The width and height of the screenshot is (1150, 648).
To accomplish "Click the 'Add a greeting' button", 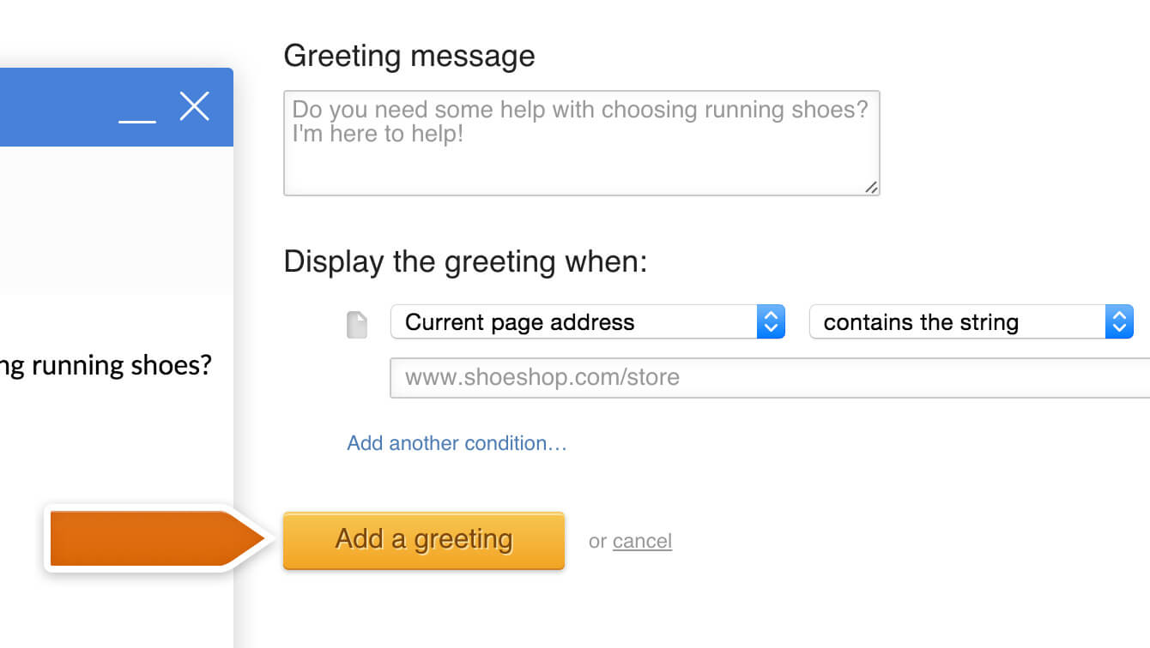I will click(x=424, y=540).
